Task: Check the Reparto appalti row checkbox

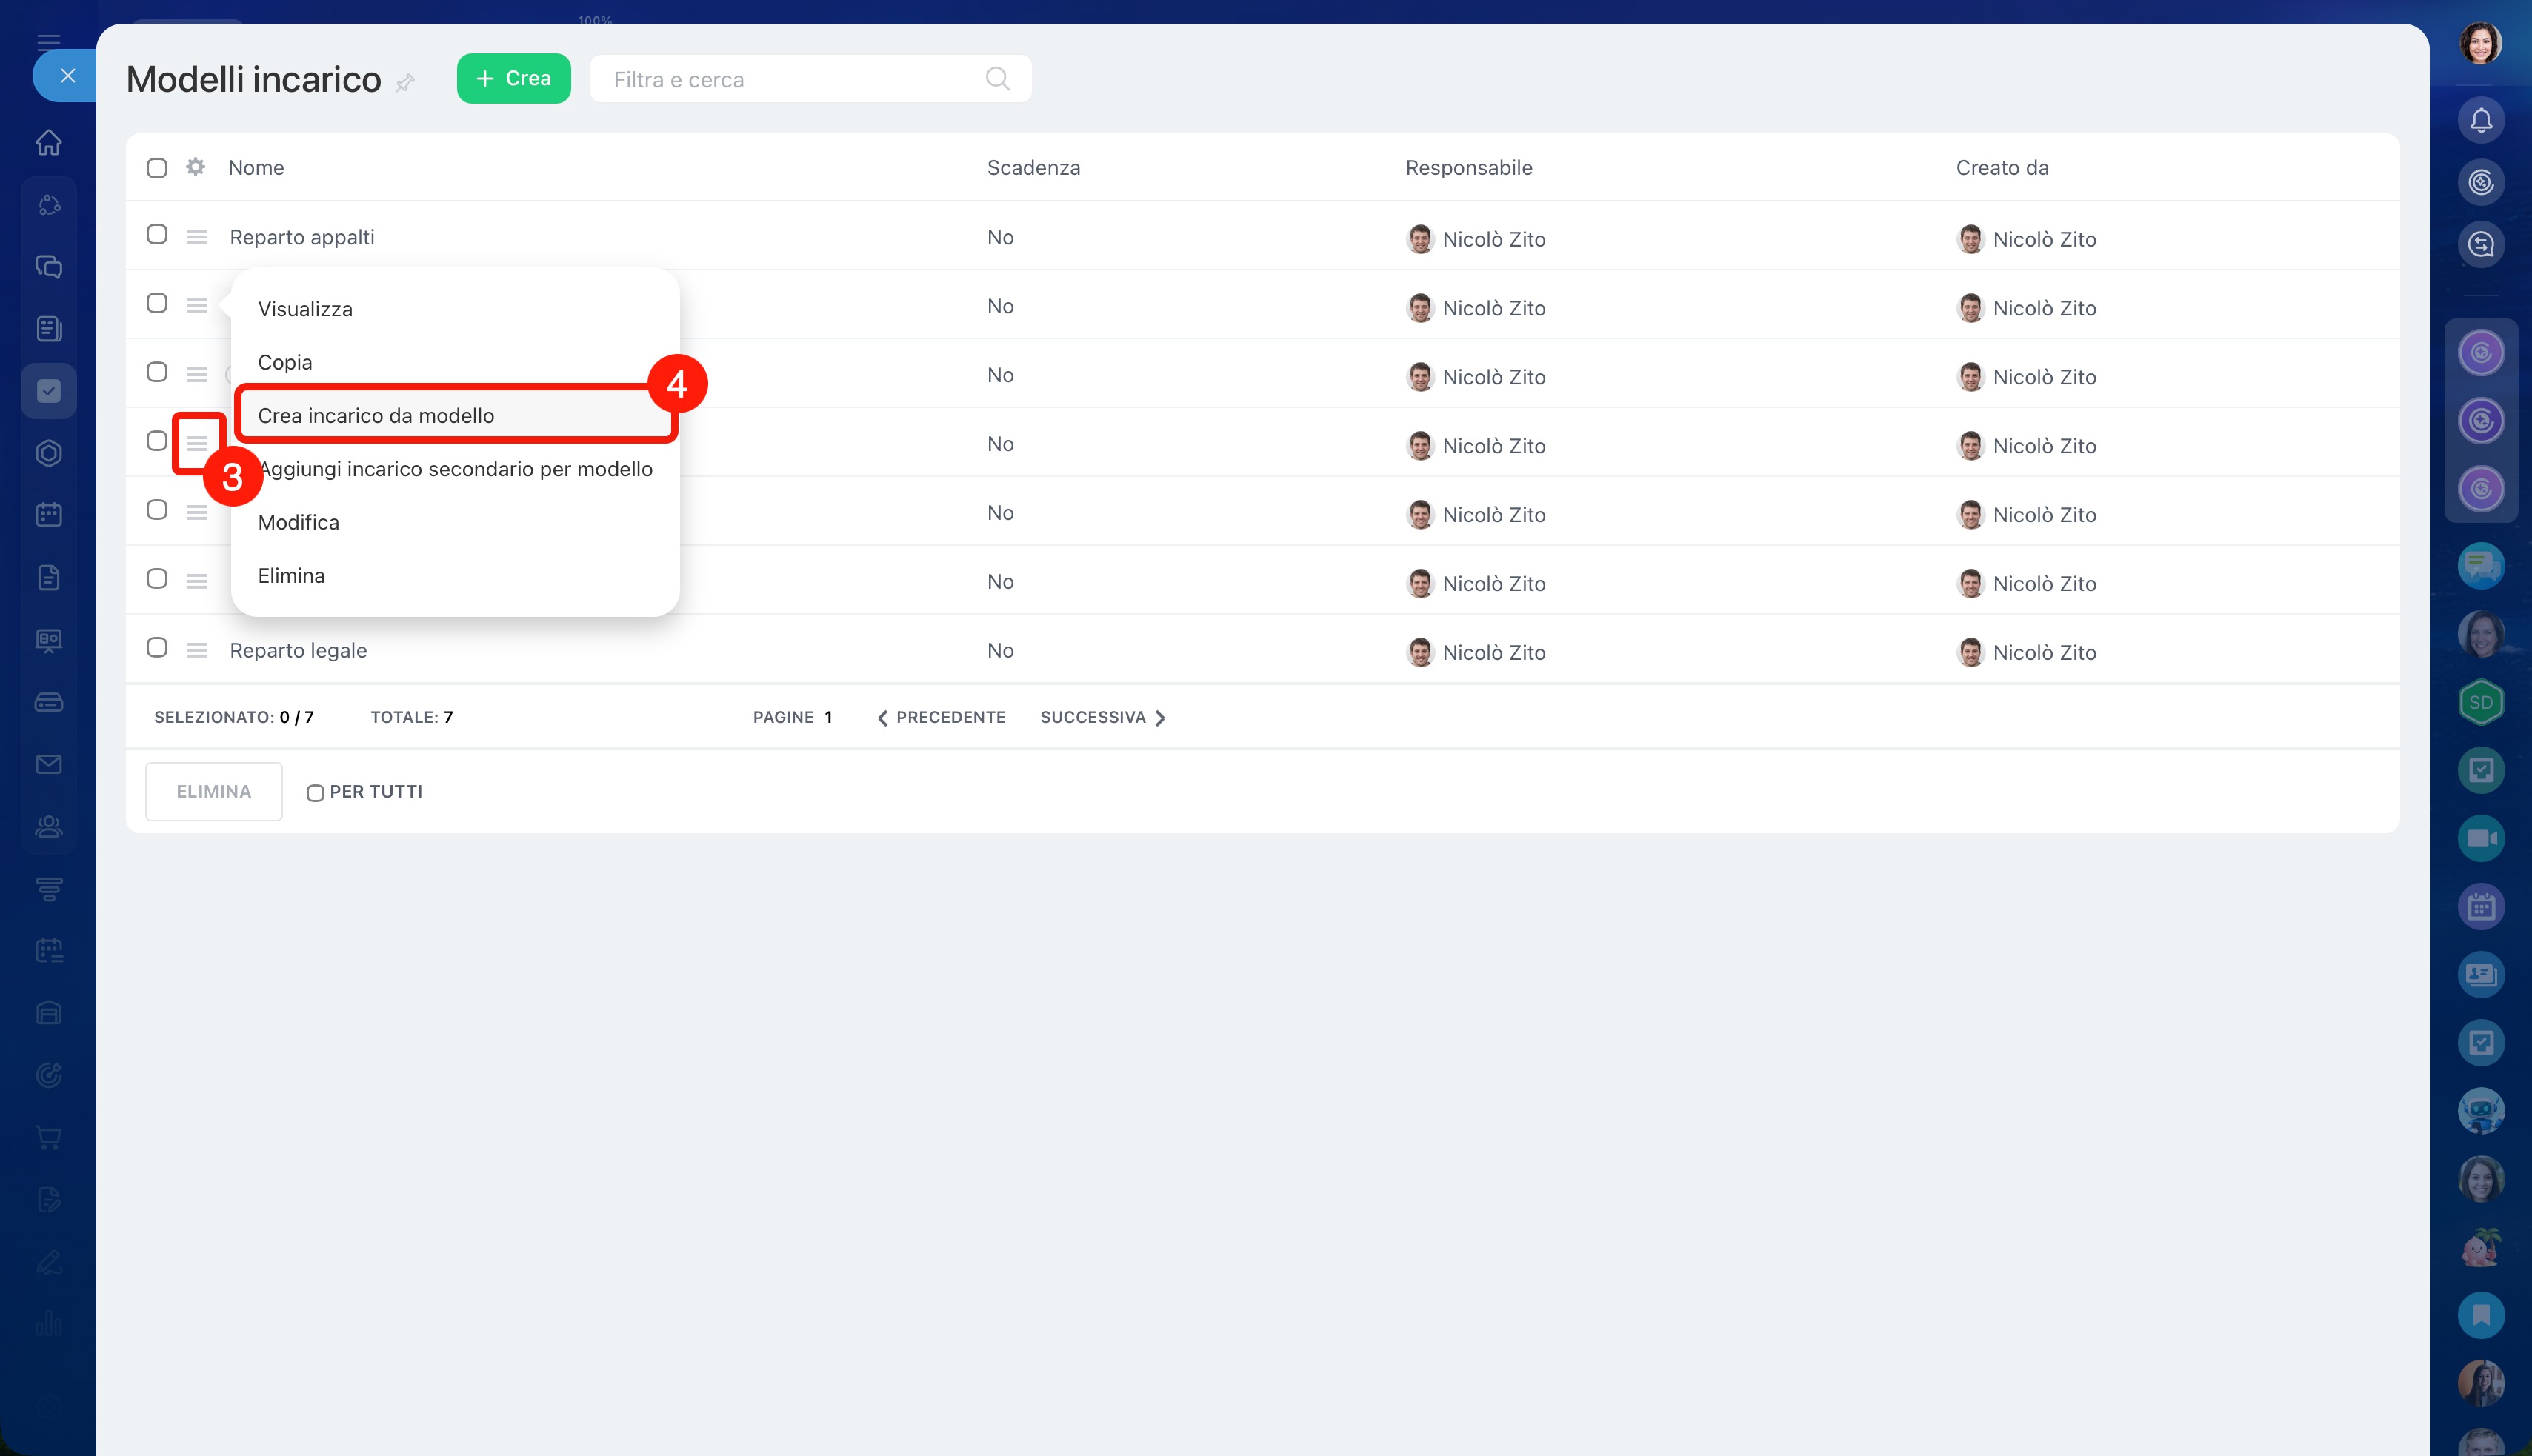Action: tap(157, 235)
